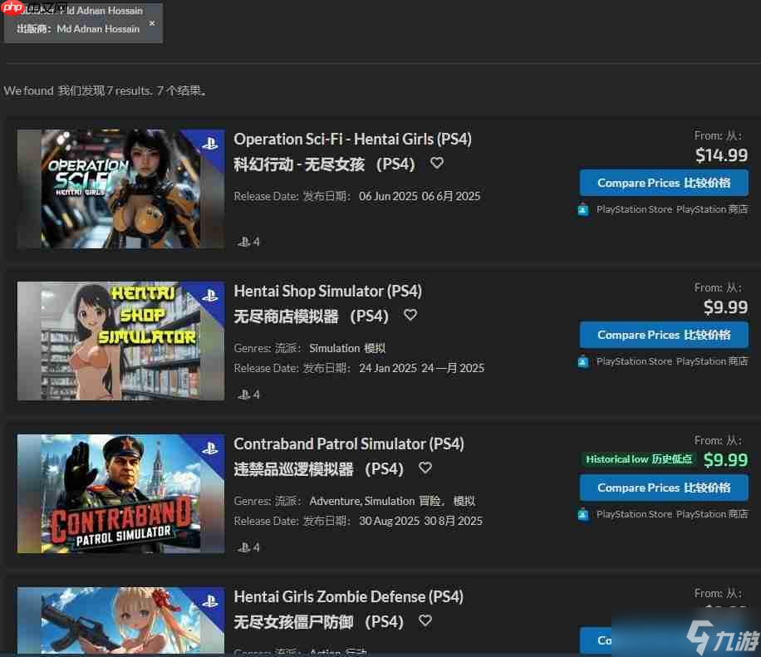This screenshot has width=761, height=657.
Task: Click Contraband Patrol Simulator cover thumbnail
Action: (120, 493)
